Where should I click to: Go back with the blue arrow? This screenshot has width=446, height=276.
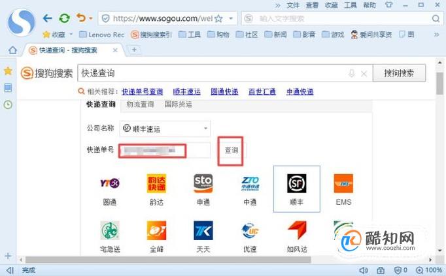[x=47, y=18]
